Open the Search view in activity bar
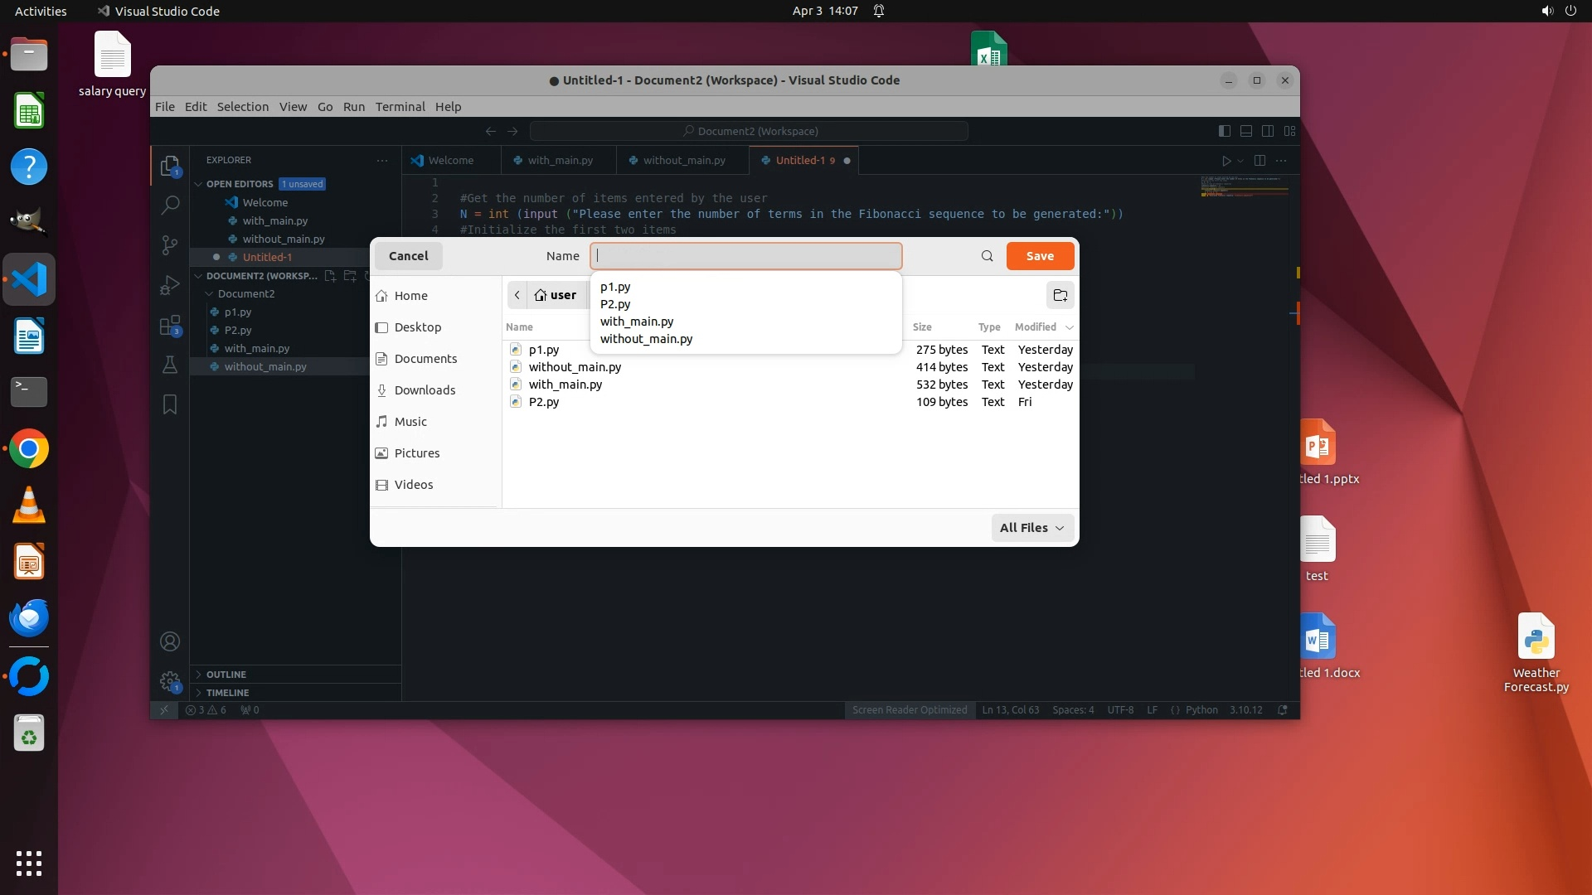Image resolution: width=1592 pixels, height=895 pixels. pyautogui.click(x=170, y=205)
